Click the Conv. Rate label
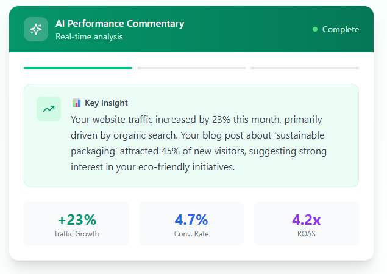The image size is (387, 274). pos(191,234)
